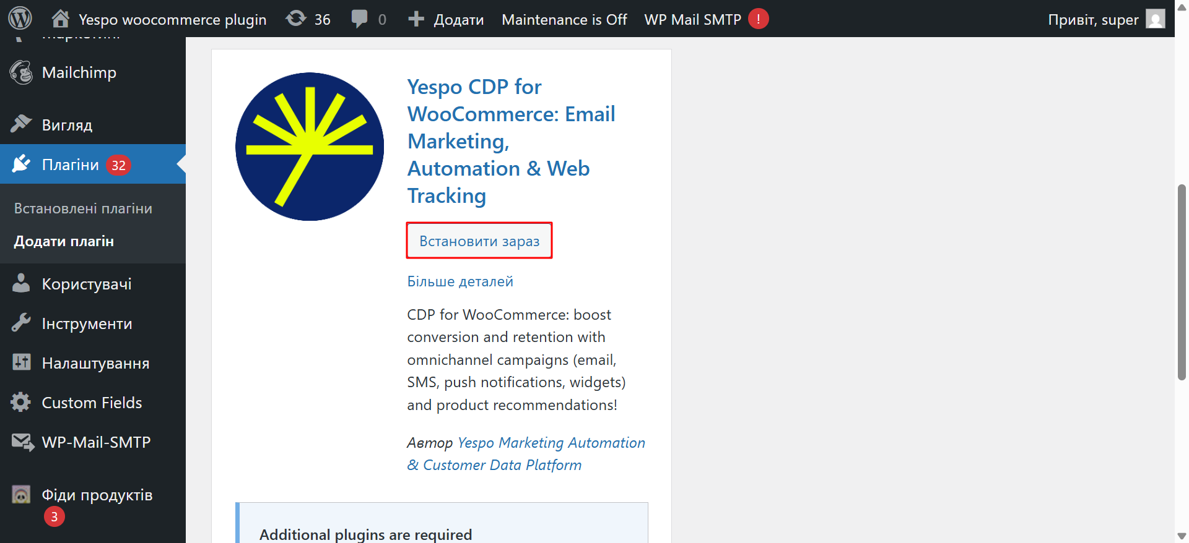Open the Yespo Marketing Automation author link
Image resolution: width=1189 pixels, height=543 pixels.
(x=526, y=454)
